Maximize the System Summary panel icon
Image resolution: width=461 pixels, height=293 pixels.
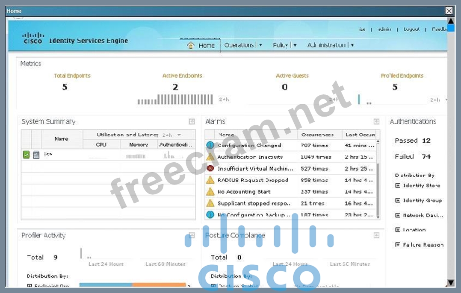pos(192,122)
